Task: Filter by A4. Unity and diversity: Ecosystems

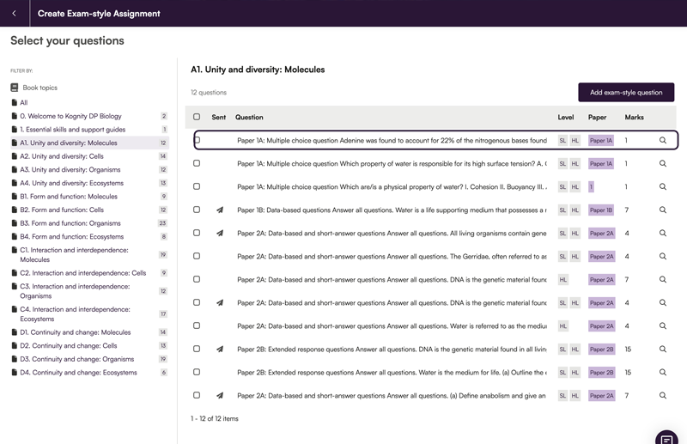Action: point(72,183)
